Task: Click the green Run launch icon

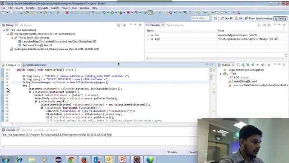Action: (x=112, y=13)
